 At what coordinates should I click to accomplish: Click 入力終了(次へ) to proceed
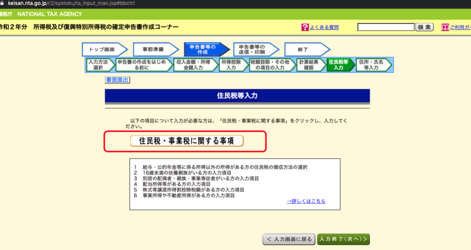pyautogui.click(x=343, y=239)
